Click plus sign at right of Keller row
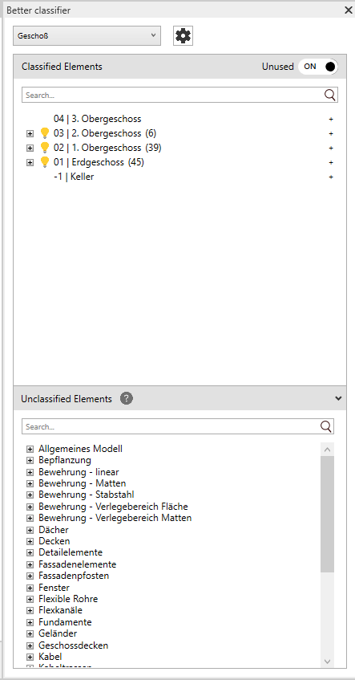Viewport: 355px width, 680px height. [331, 177]
